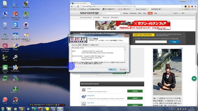Open the Chrome hamburger menu

[195, 6]
